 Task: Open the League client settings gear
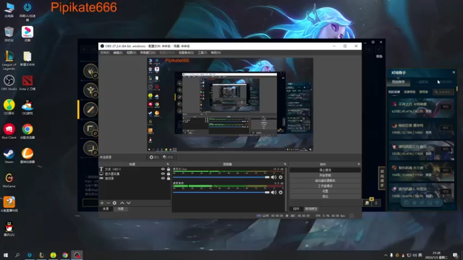373,42
